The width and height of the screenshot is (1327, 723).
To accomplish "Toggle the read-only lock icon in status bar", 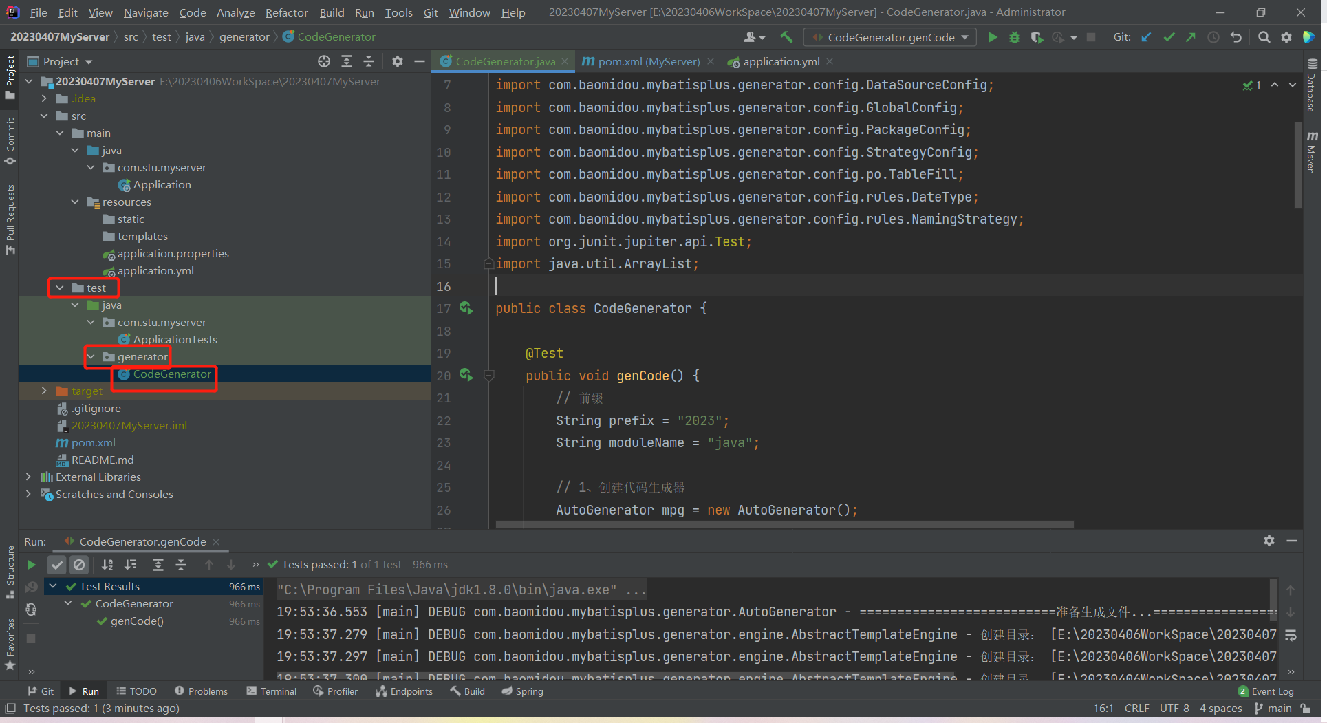I will point(1306,709).
